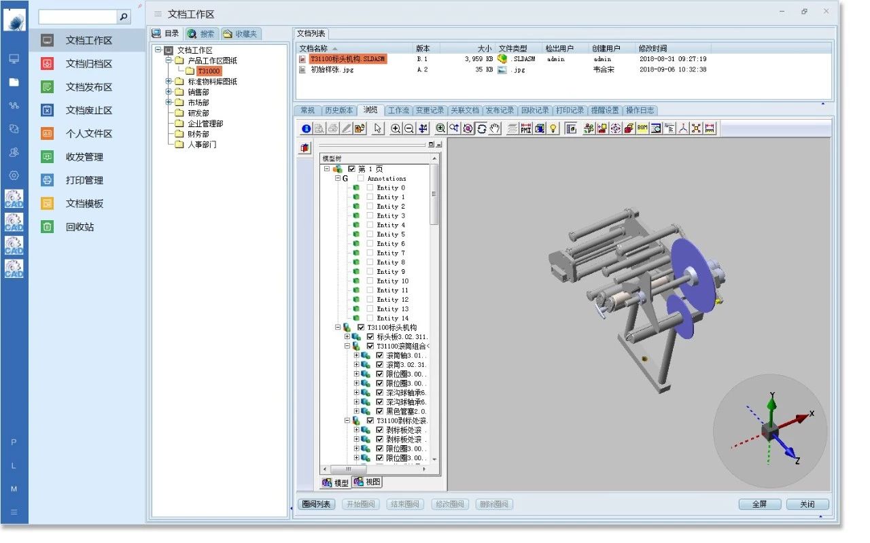
Task: Click the zoom in magnifier tool
Action: click(396, 128)
